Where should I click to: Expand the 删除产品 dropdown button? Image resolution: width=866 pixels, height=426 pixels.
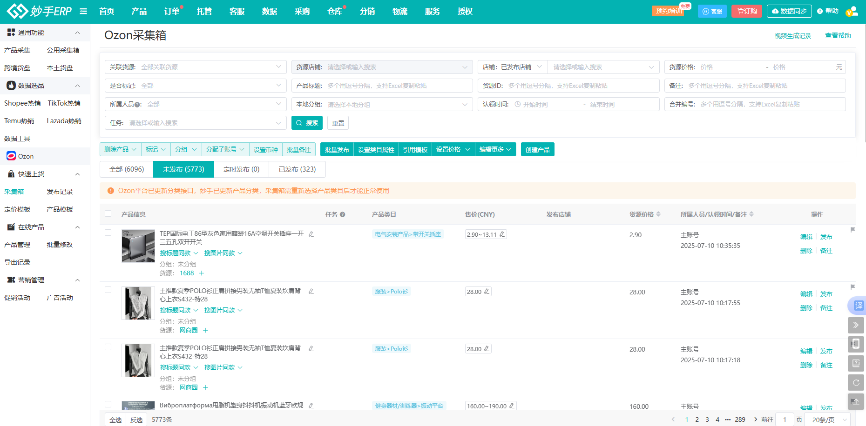pos(121,149)
